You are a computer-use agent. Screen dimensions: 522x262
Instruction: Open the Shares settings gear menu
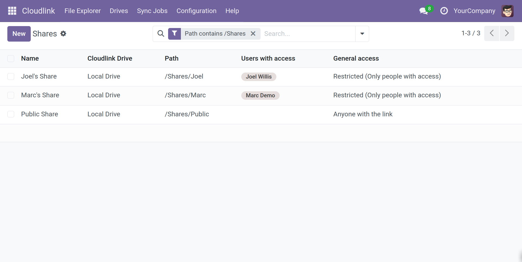pyautogui.click(x=63, y=33)
